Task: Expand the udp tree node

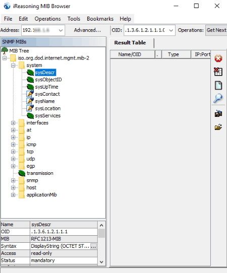Action: (13, 159)
